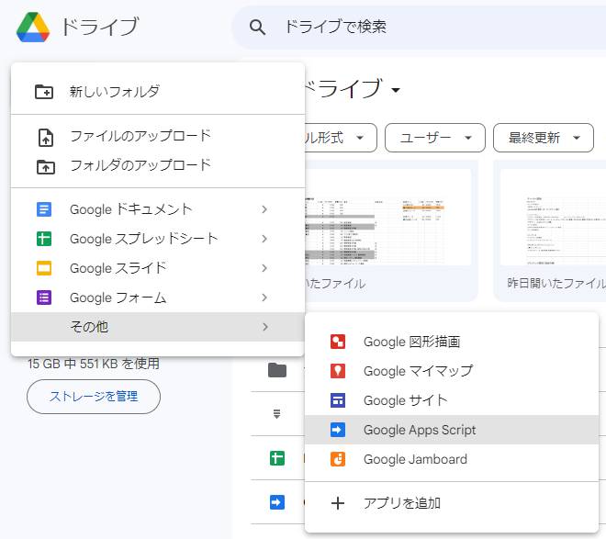Click アプリを追加 in the submenu

pyautogui.click(x=452, y=503)
